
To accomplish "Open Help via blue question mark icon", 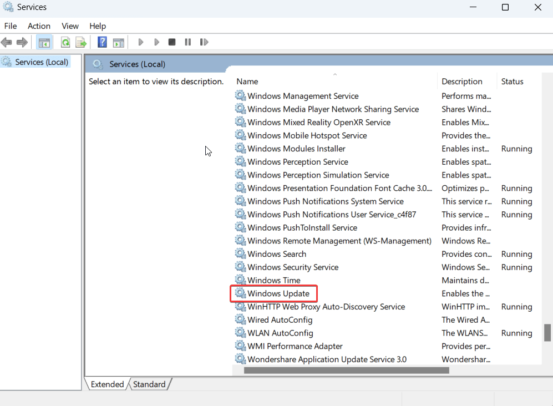I will point(102,42).
